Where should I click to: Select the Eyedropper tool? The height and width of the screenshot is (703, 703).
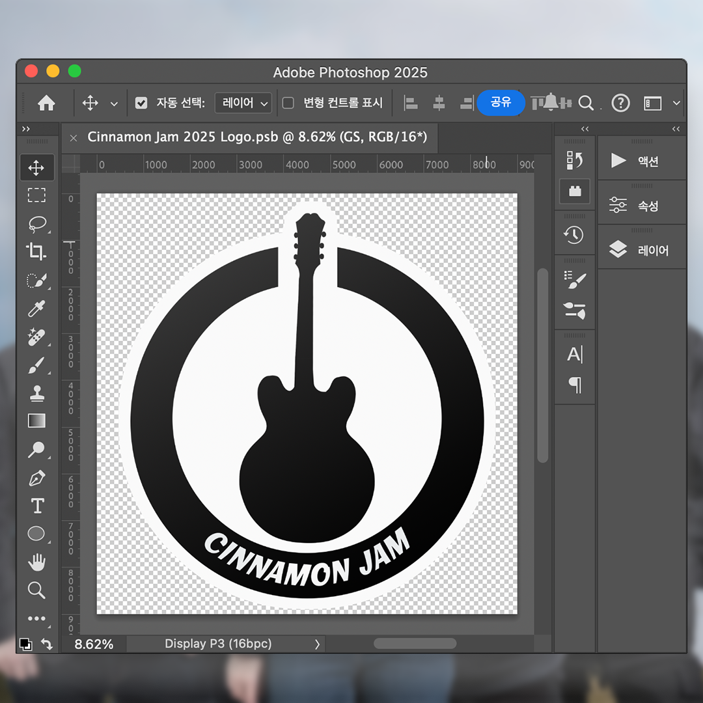click(x=36, y=309)
